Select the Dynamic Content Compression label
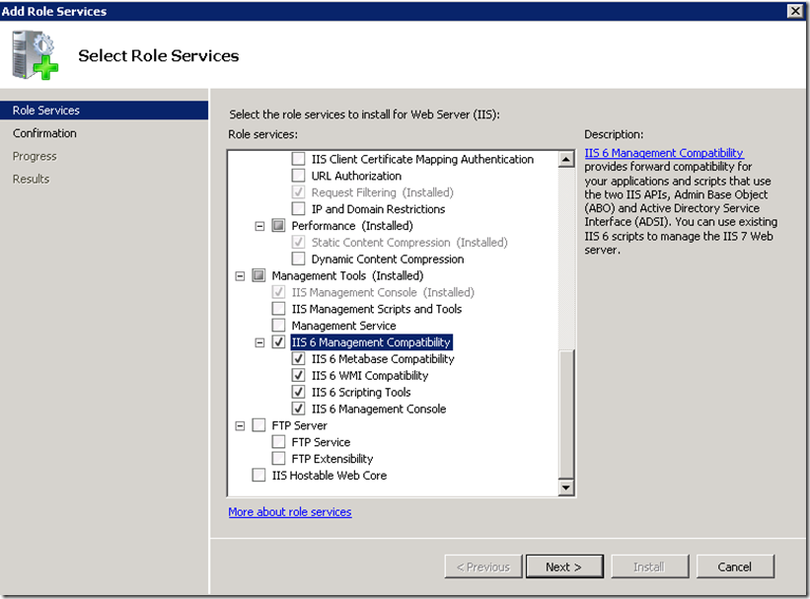This screenshot has height=599, width=810. 388,259
